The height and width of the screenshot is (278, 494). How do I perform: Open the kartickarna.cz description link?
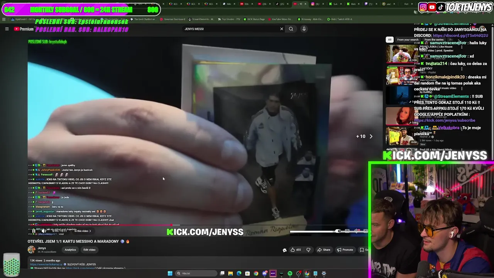coord(46,264)
